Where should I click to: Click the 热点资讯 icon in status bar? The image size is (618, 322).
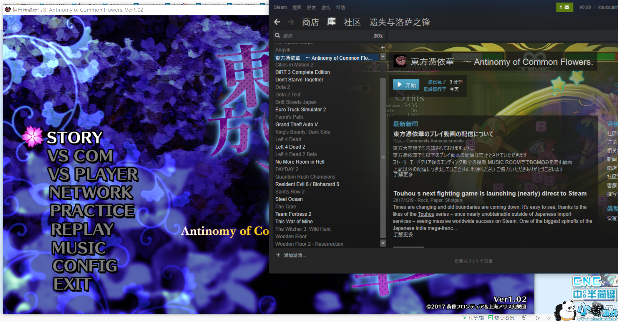pyautogui.click(x=490, y=318)
